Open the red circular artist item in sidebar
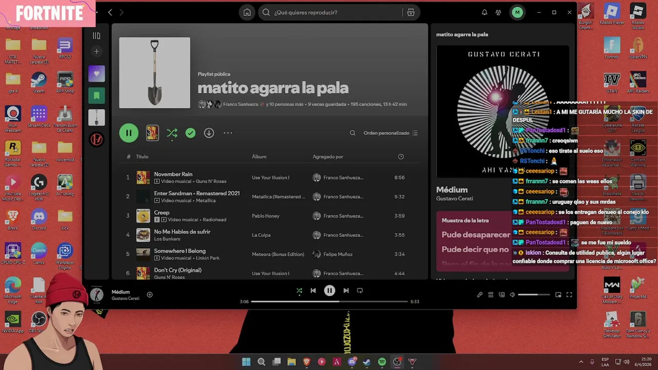This screenshot has height=370, width=658. (97, 139)
